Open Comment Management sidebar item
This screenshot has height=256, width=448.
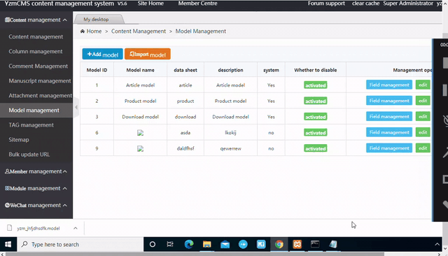(x=38, y=66)
